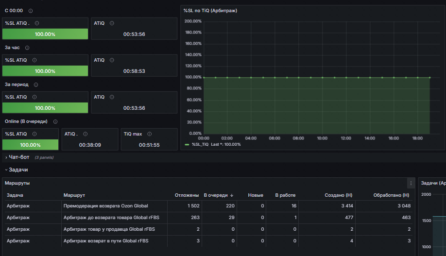Click info icon on the 00:38:09 'ATiQ .' panel

[x=86, y=134]
